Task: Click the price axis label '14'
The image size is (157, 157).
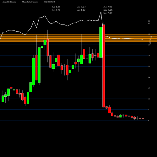Action: point(149,99)
